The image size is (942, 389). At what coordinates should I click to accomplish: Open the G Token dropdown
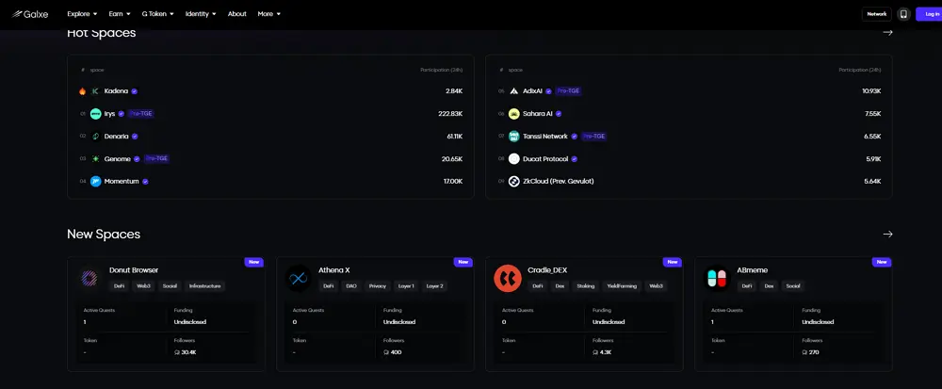(x=157, y=14)
